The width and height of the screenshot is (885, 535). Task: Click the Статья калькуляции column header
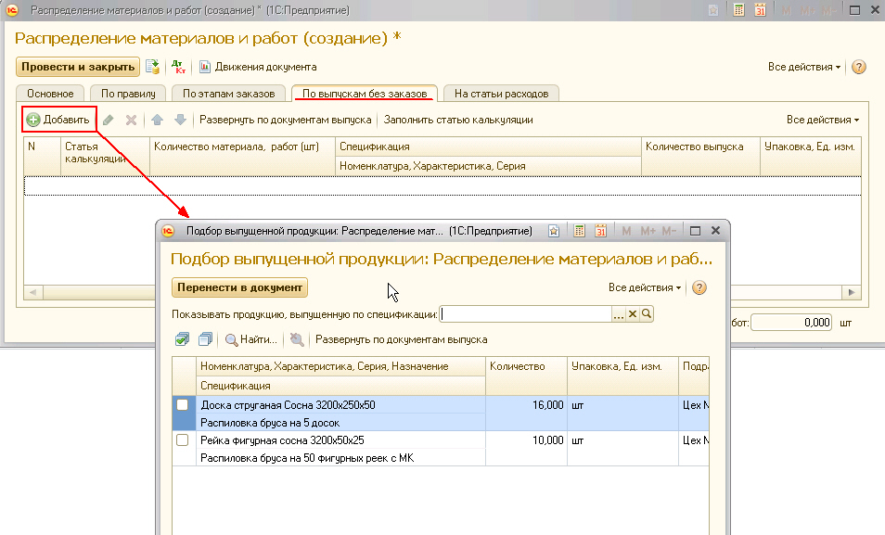click(105, 156)
